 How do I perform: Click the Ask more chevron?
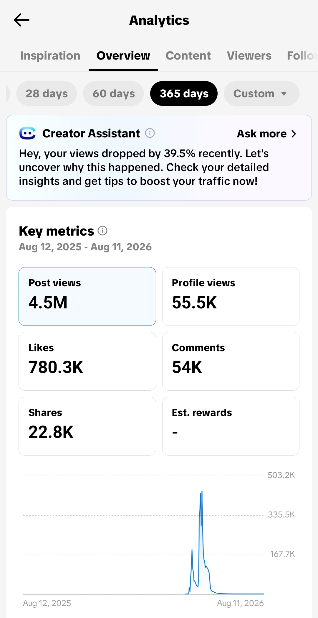294,134
